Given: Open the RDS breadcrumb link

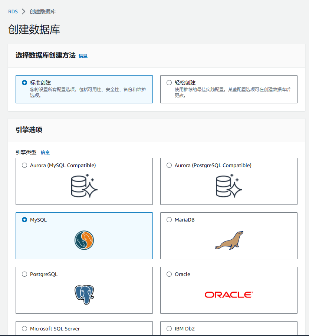Looking at the screenshot, I should [13, 11].
